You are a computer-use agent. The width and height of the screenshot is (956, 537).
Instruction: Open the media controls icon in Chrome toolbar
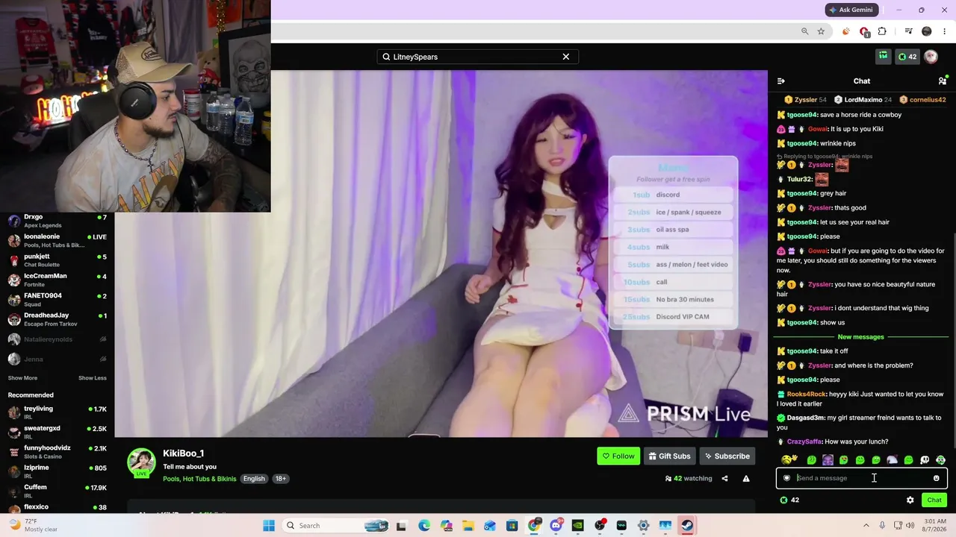coord(908,31)
